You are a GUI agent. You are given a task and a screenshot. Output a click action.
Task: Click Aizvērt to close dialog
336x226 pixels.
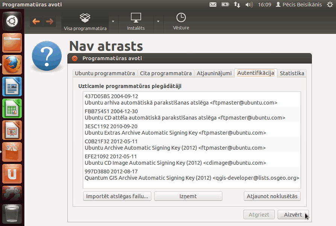pos(293,215)
